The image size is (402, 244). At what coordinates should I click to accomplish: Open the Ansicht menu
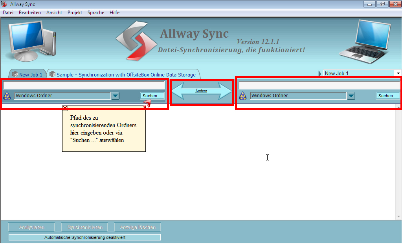[x=54, y=13]
